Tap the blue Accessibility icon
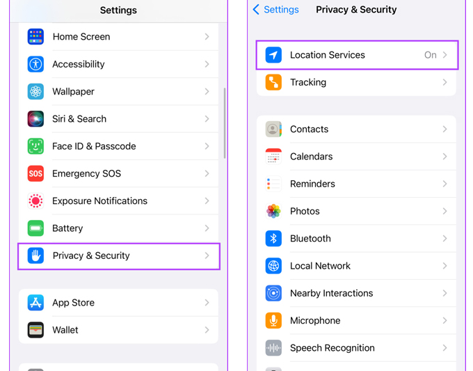473x371 pixels. click(x=35, y=64)
